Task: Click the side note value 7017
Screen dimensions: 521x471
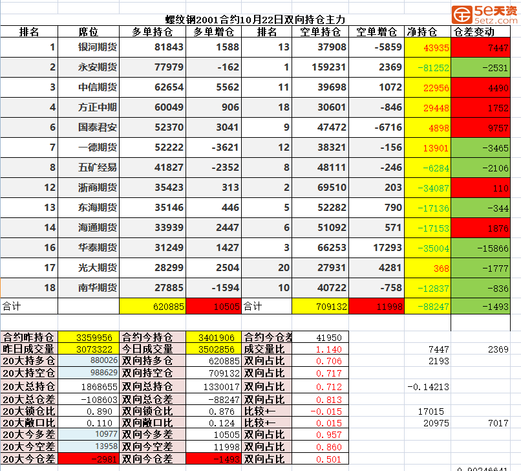Action: pyautogui.click(x=498, y=423)
